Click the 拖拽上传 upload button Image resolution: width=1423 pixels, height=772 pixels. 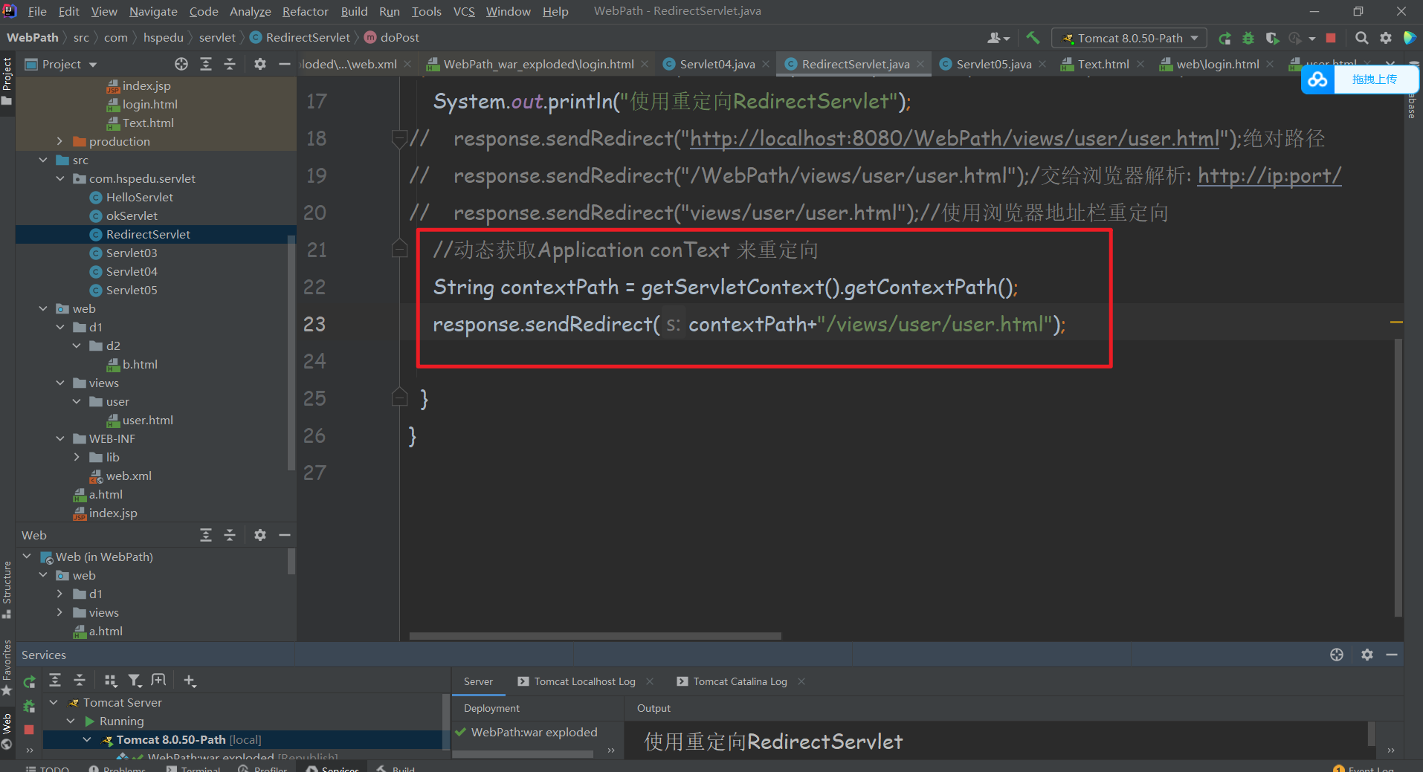tap(1374, 80)
